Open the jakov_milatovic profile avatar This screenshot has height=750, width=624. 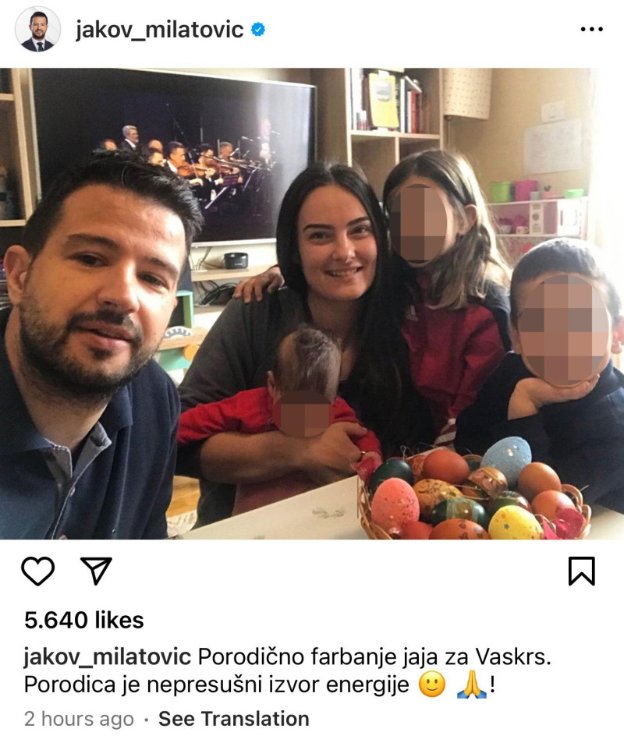point(37,30)
